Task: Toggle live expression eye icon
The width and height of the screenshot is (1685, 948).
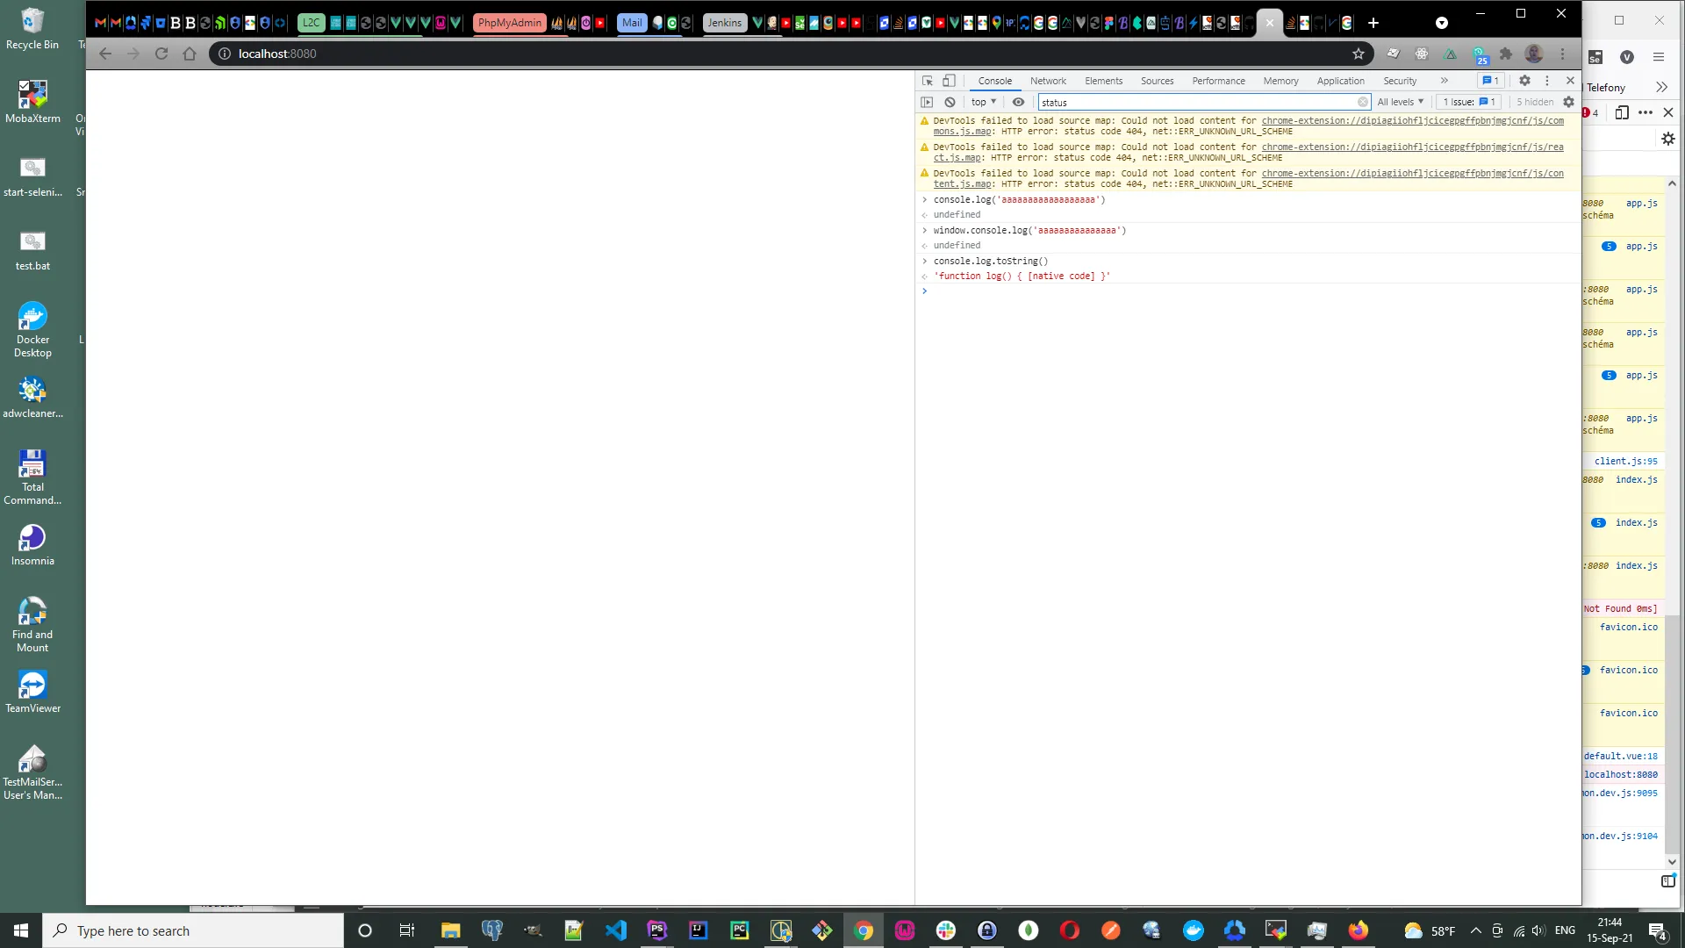Action: [x=1018, y=102]
